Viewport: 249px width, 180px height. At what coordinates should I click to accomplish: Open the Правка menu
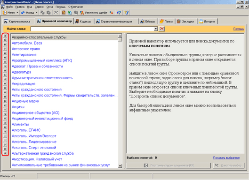[x=20, y=7]
